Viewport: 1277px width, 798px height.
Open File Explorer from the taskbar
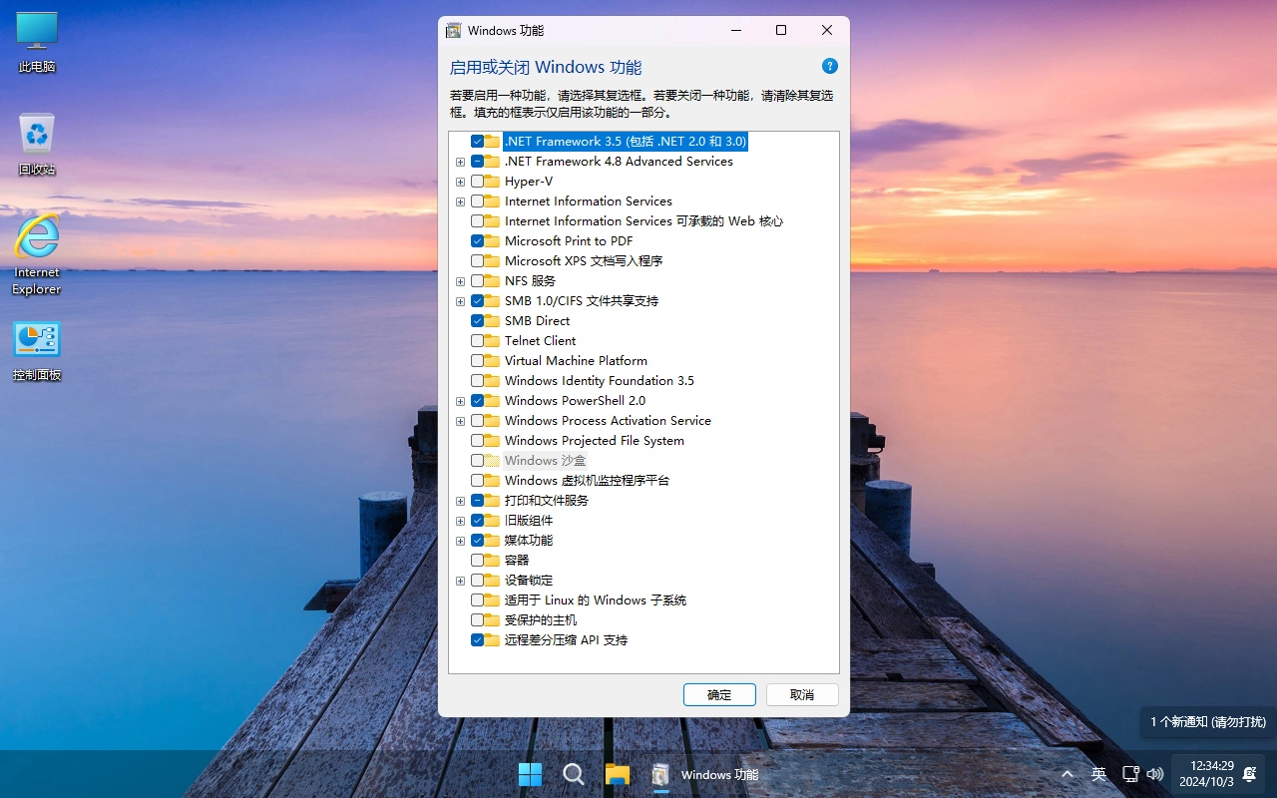point(618,774)
